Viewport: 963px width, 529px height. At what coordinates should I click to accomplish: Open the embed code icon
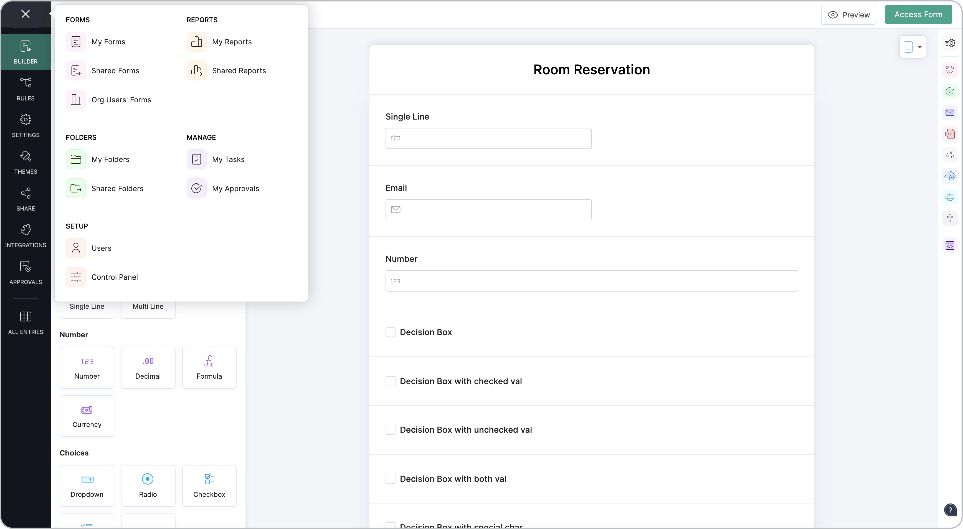(949, 245)
